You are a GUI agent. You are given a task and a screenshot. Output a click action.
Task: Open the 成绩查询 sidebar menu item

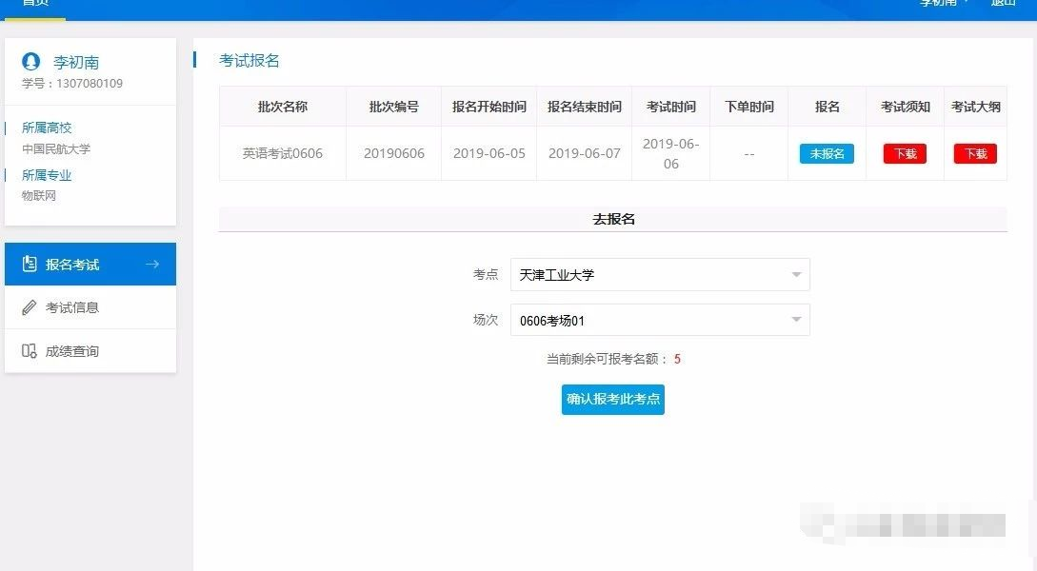[72, 351]
